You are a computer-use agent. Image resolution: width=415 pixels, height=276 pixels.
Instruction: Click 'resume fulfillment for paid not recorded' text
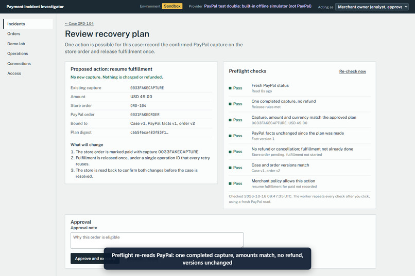click(x=284, y=187)
